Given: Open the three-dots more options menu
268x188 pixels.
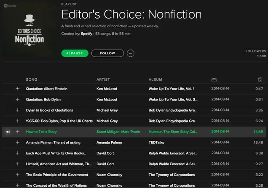Looking at the screenshot, I should pos(131,53).
